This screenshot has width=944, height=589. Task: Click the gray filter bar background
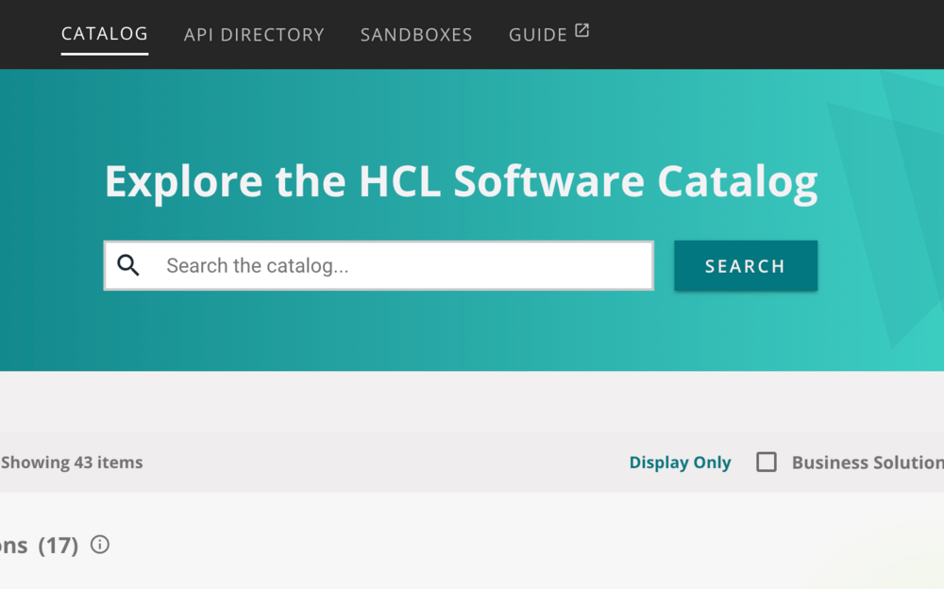coord(378,463)
